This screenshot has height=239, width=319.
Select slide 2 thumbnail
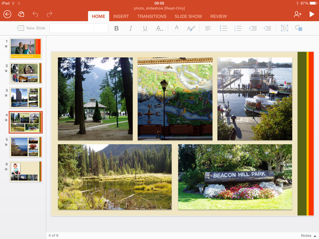[x=26, y=73]
